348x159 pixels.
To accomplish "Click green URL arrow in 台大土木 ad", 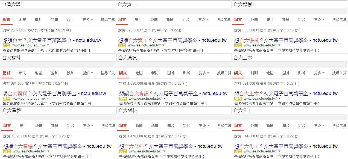I will 279,98.
